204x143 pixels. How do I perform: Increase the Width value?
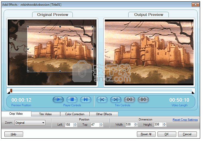point(136,124)
